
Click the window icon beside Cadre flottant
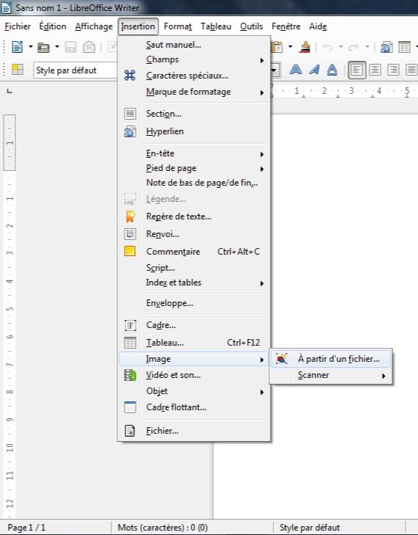pyautogui.click(x=130, y=407)
